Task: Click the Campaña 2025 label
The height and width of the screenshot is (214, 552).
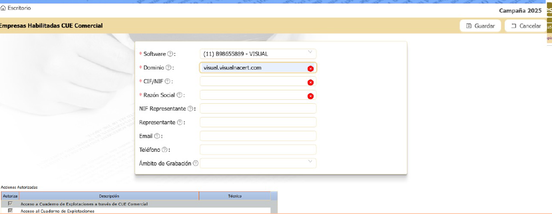Action: [521, 10]
